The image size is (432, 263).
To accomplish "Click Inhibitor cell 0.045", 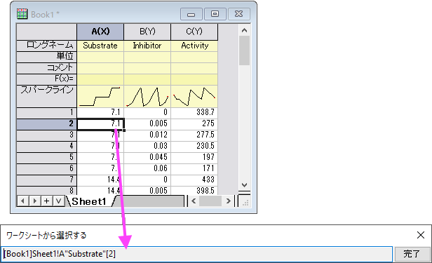I will [x=147, y=158].
